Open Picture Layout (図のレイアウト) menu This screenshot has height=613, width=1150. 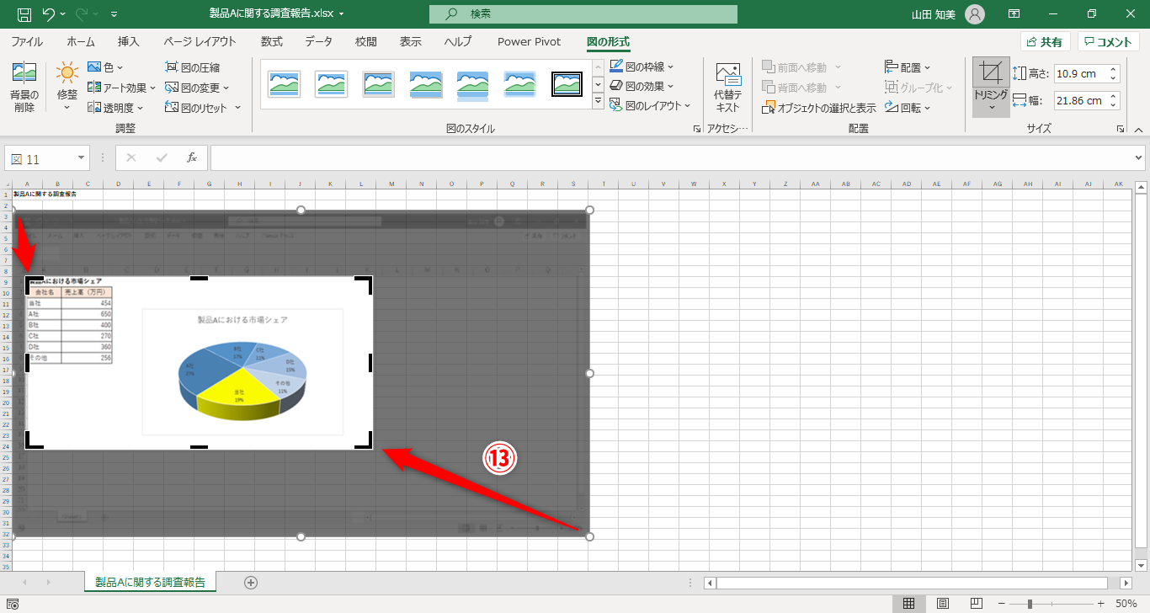click(650, 105)
